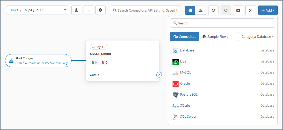Click the connector panel Search field
Image resolution: width=283 pixels, height=130 pixels.
pos(222,23)
